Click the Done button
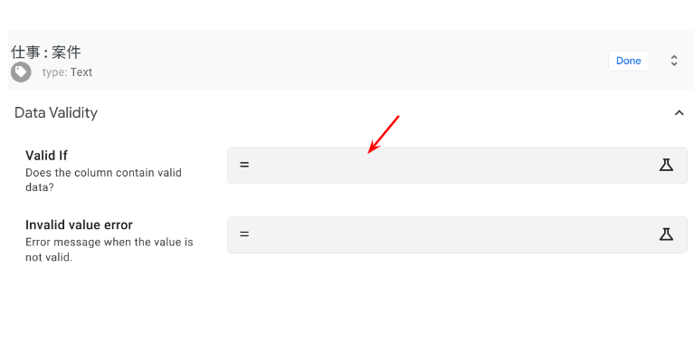This screenshot has width=694, height=344. pos(629,61)
